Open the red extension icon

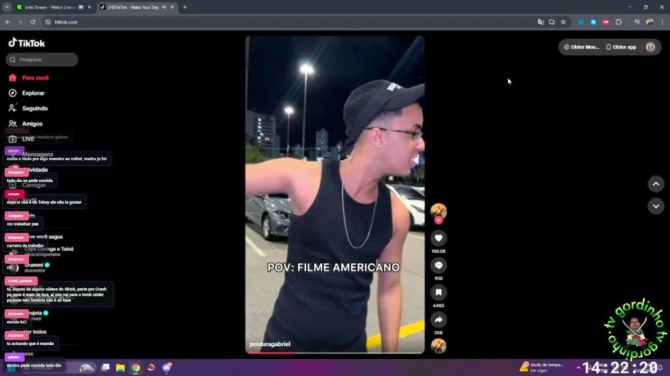pos(606,22)
